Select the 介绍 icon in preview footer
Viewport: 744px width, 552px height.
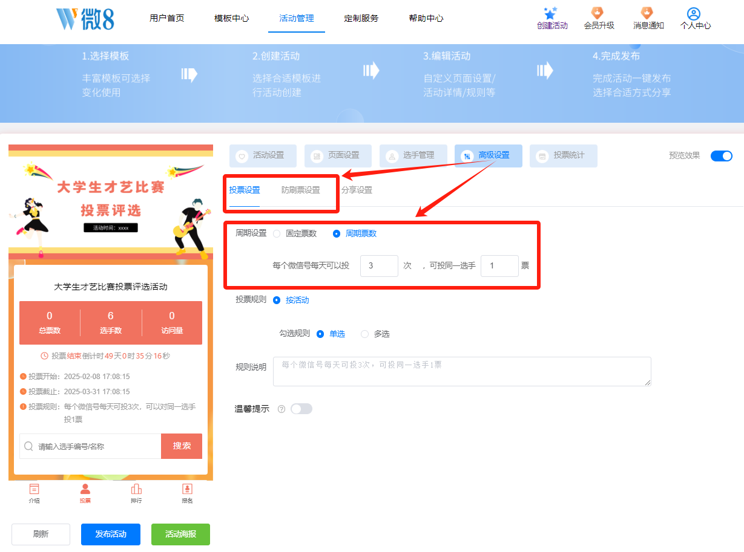[35, 490]
